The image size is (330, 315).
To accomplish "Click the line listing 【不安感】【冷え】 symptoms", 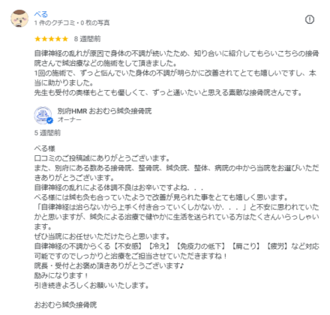I will click(x=176, y=246).
